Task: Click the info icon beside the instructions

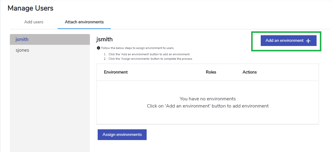Action: tap(98, 48)
